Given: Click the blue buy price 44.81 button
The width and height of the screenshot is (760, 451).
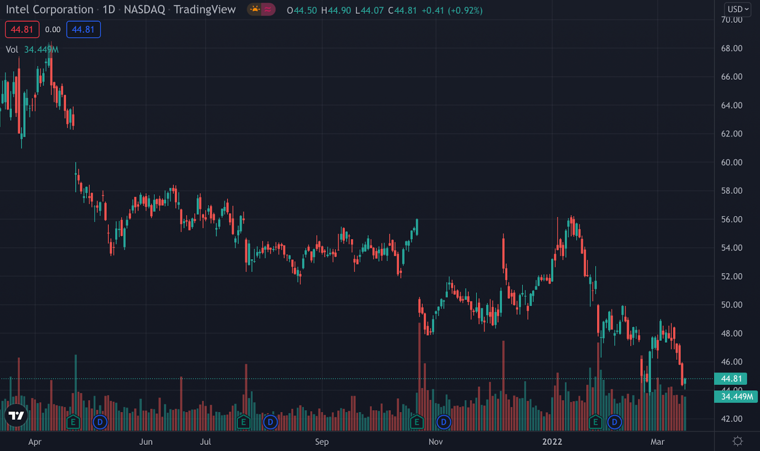Looking at the screenshot, I should pos(84,29).
